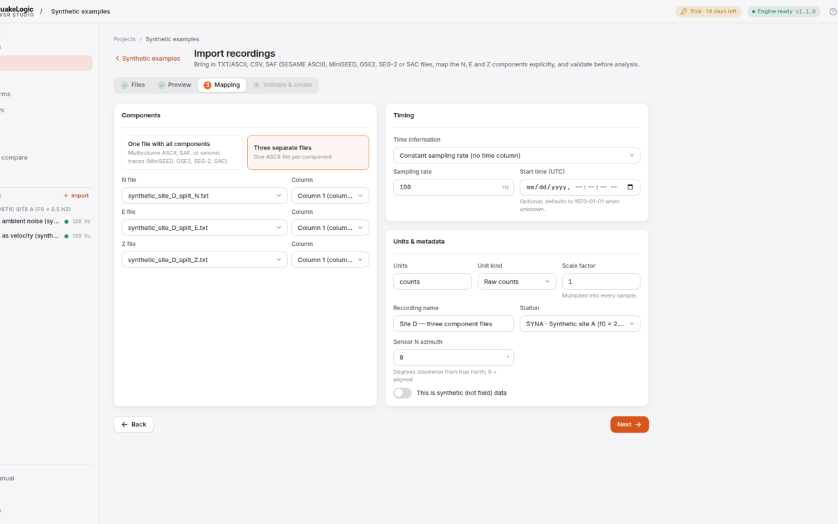838x524 pixels.
Task: Choose One file with all components option
Action: (x=182, y=152)
